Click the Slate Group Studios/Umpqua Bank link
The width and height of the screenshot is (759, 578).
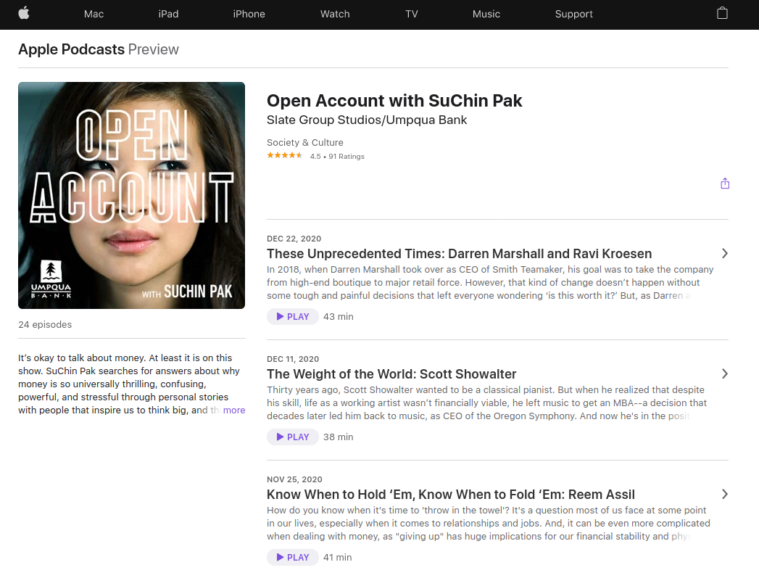click(x=367, y=120)
